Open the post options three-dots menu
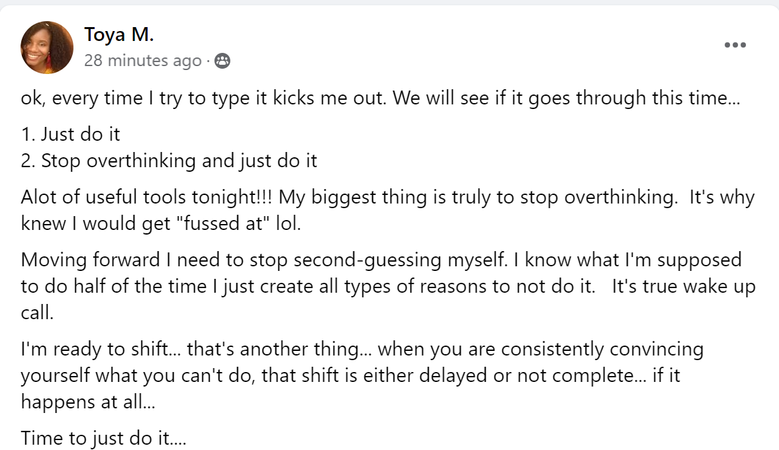The width and height of the screenshot is (779, 450). (735, 45)
